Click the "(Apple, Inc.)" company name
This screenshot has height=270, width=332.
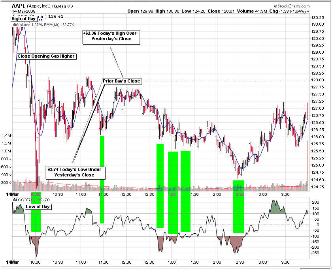[39, 6]
